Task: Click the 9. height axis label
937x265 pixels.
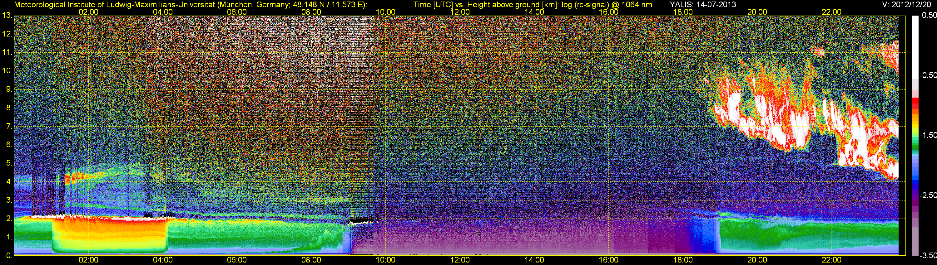Action: point(9,89)
